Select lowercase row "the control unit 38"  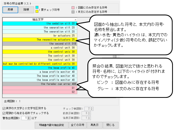coord(40,60)
